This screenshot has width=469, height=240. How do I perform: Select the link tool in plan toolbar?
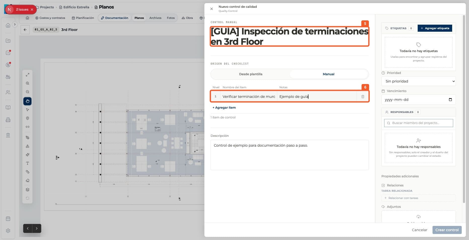pyautogui.click(x=27, y=127)
